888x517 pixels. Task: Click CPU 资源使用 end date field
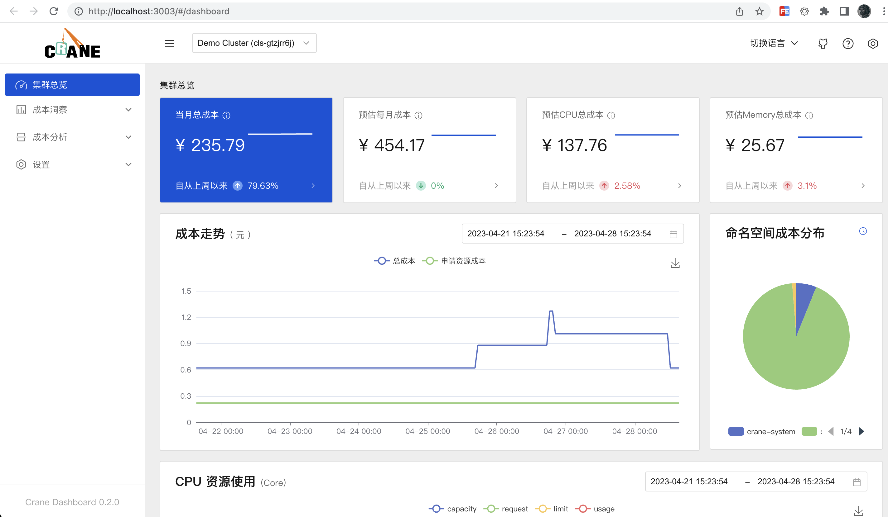pyautogui.click(x=796, y=481)
